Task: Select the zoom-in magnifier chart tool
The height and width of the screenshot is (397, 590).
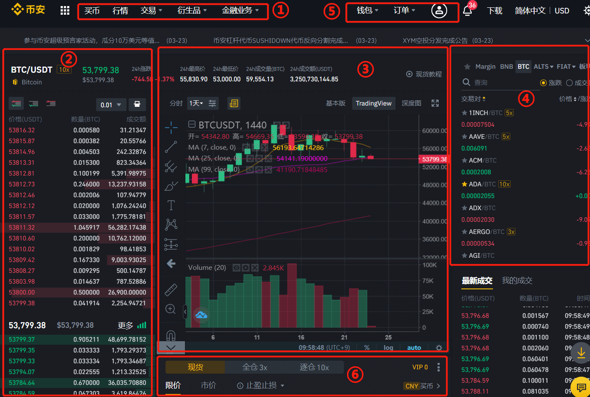Action: tap(171, 309)
